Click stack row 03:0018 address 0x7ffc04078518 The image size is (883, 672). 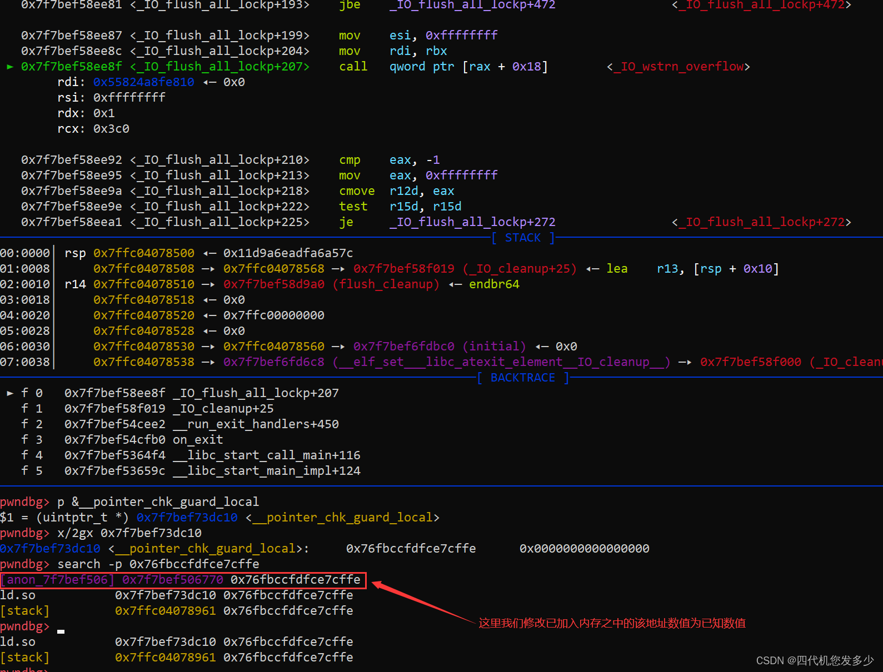click(x=144, y=300)
